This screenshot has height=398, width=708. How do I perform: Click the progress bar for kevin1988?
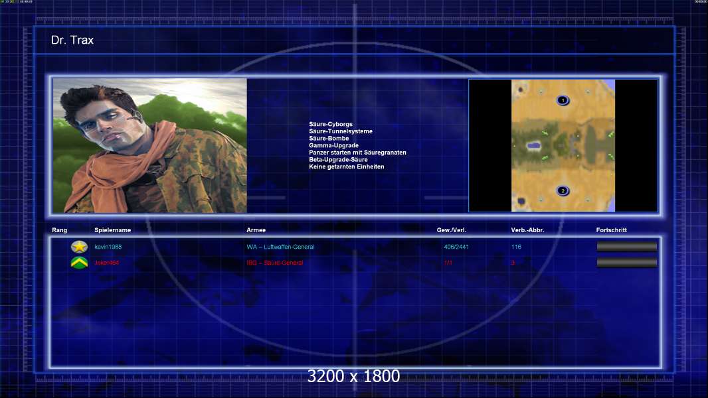pyautogui.click(x=627, y=247)
